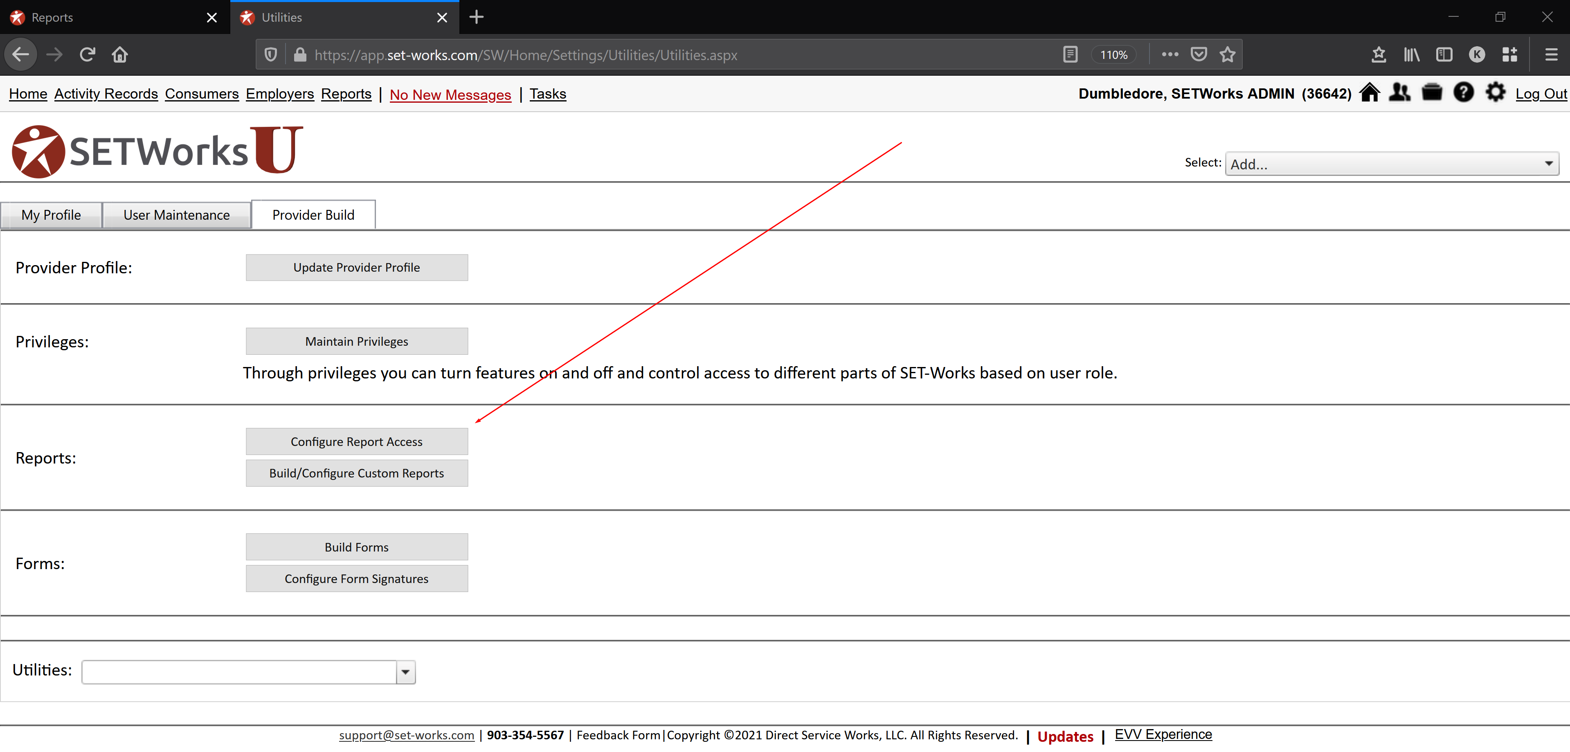The height and width of the screenshot is (752, 1570).
Task: Reload the page with the refresh icon
Action: tap(87, 55)
